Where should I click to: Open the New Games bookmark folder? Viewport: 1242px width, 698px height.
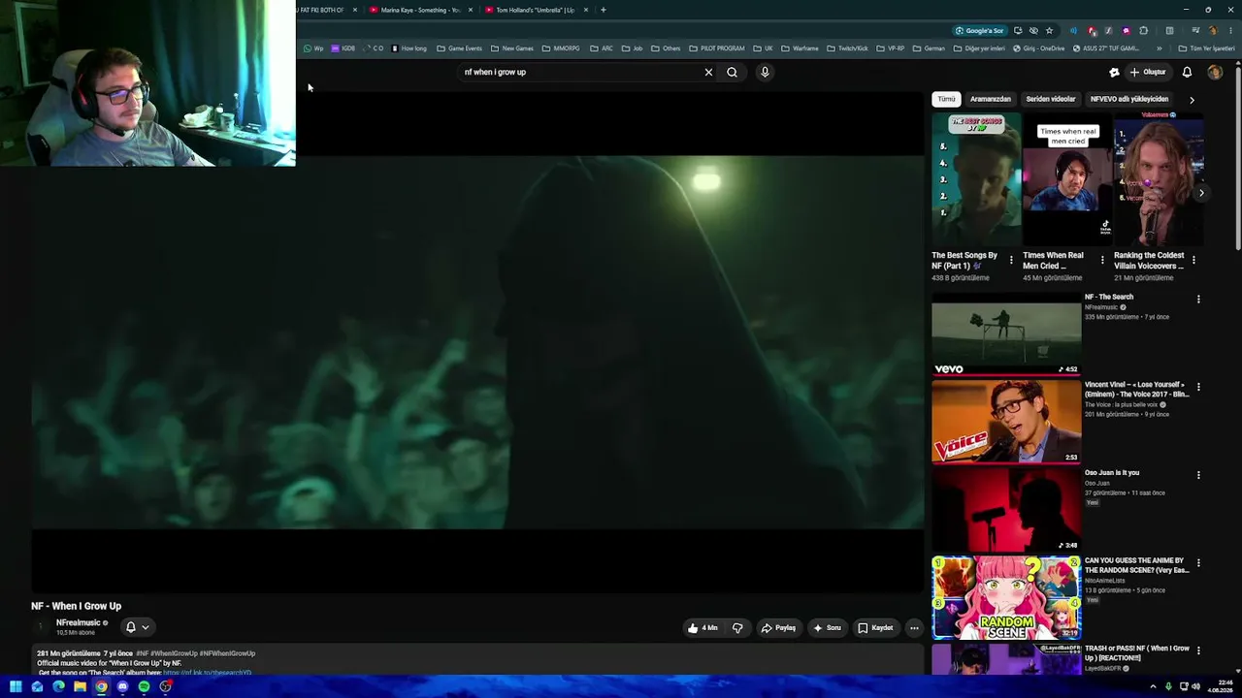(512, 48)
